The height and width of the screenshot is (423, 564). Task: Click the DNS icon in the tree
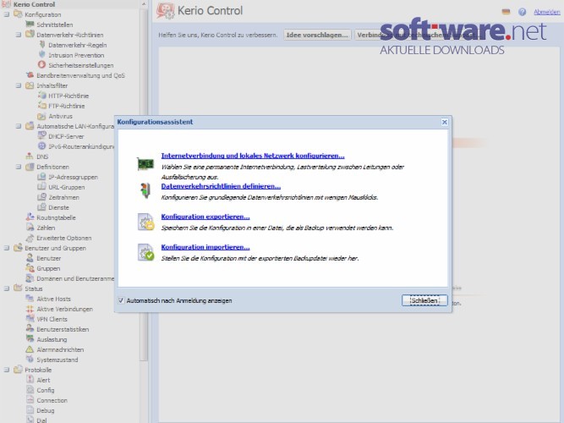pos(30,157)
